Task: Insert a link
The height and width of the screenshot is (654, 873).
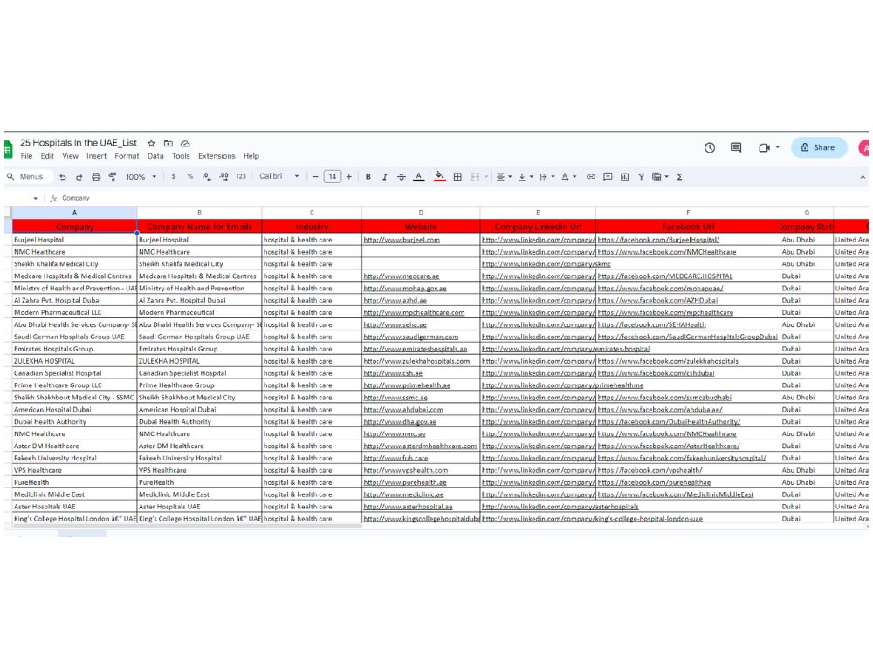Action: click(x=591, y=177)
